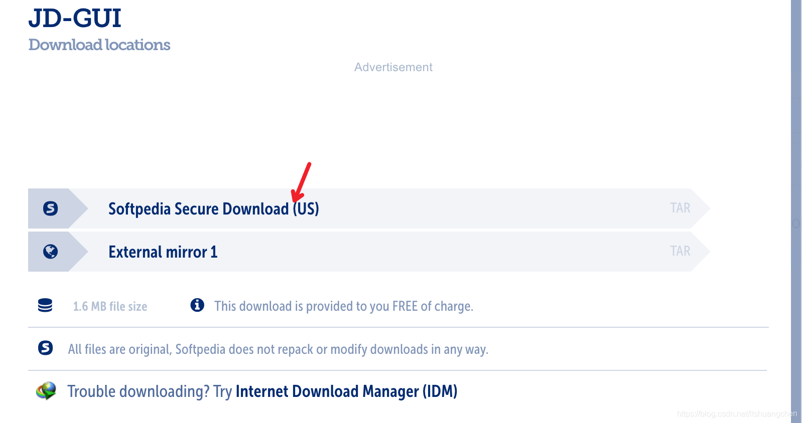Click the All files are original notice
Viewport: 802px width, 423px height.
click(278, 349)
